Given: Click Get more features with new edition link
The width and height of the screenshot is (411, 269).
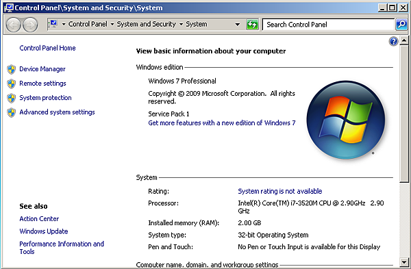Looking at the screenshot, I should (222, 123).
